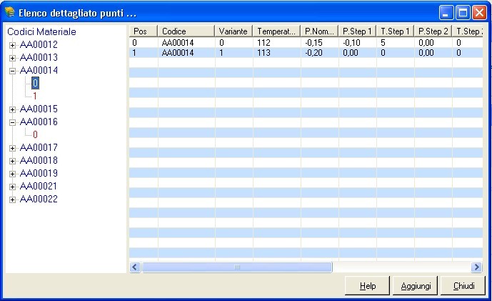Select the AA00019 material code
The height and width of the screenshot is (301, 492).
click(x=39, y=174)
